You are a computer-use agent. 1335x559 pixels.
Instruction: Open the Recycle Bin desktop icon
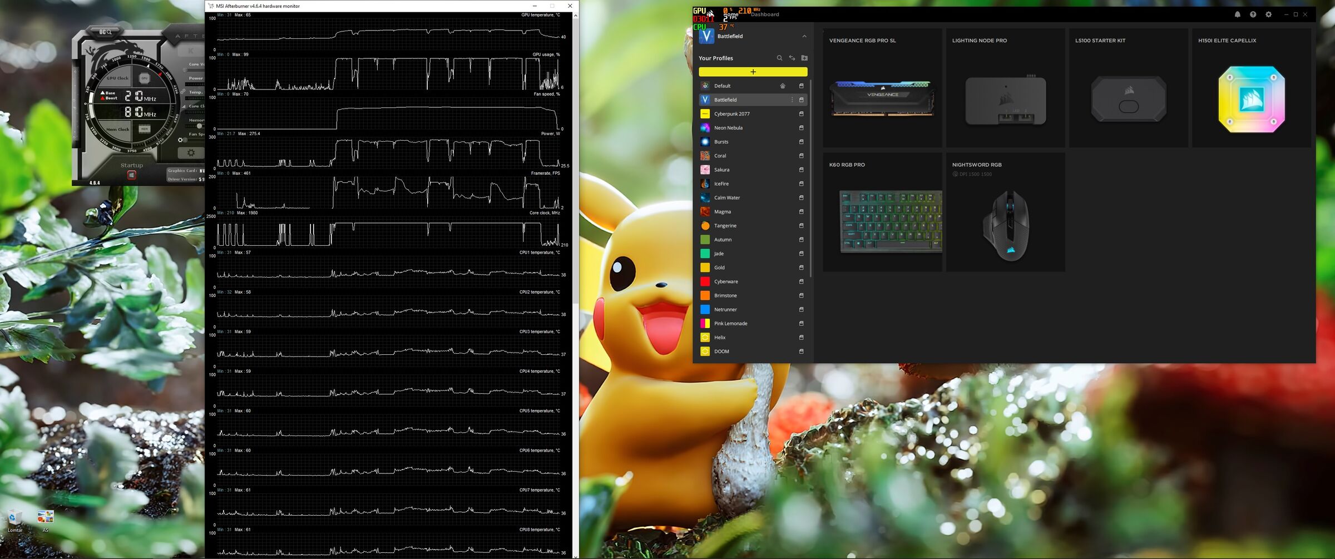(14, 521)
